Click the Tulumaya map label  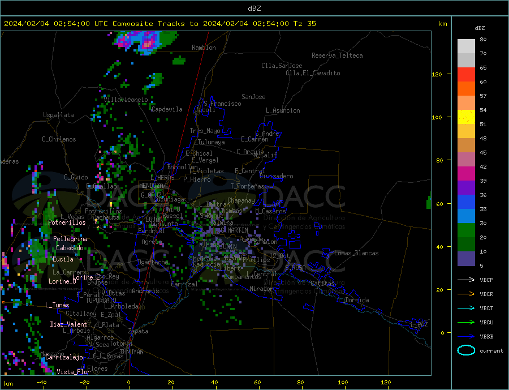coord(212,142)
